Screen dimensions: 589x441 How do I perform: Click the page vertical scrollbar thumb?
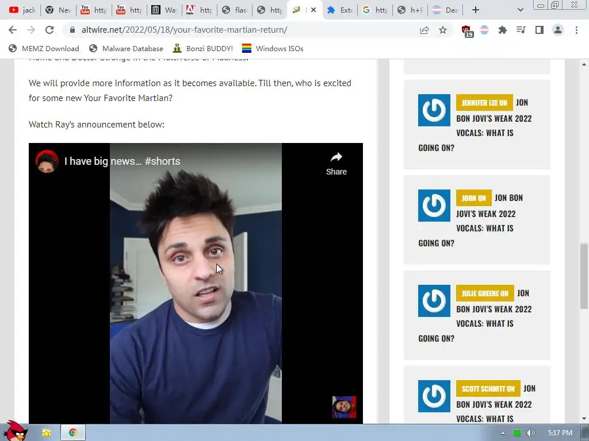584,276
